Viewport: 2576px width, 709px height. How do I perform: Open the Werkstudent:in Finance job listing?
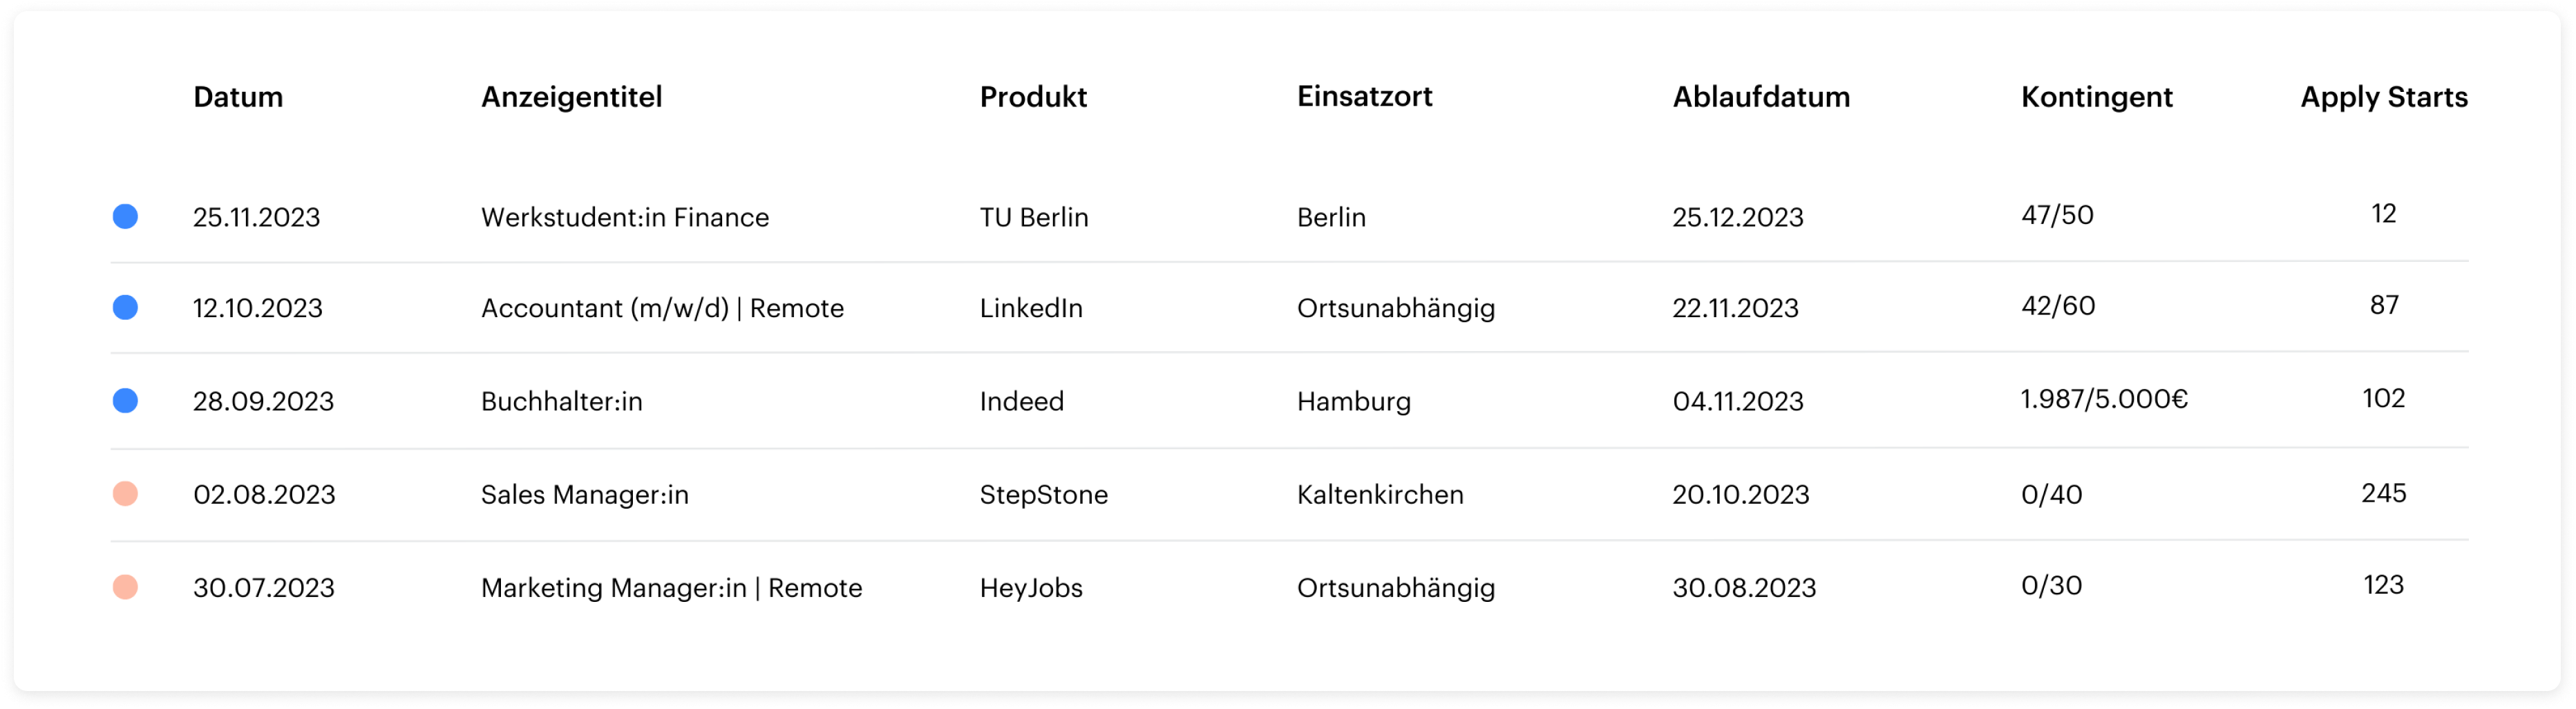point(625,217)
